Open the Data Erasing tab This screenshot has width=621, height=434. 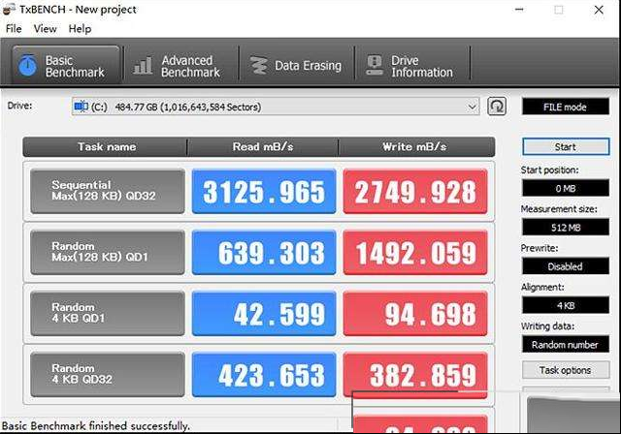297,65
